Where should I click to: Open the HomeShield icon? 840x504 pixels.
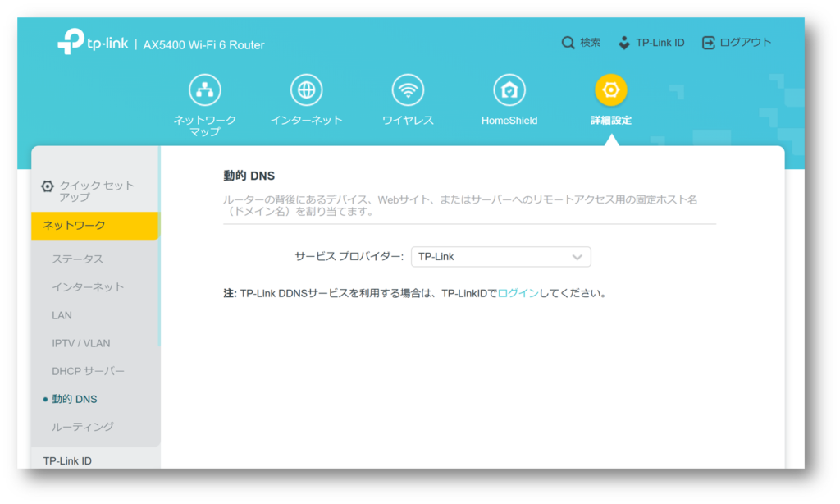(x=509, y=90)
